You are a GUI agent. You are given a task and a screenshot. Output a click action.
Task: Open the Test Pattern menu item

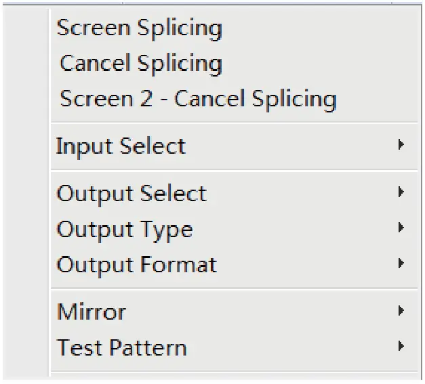[x=121, y=347]
